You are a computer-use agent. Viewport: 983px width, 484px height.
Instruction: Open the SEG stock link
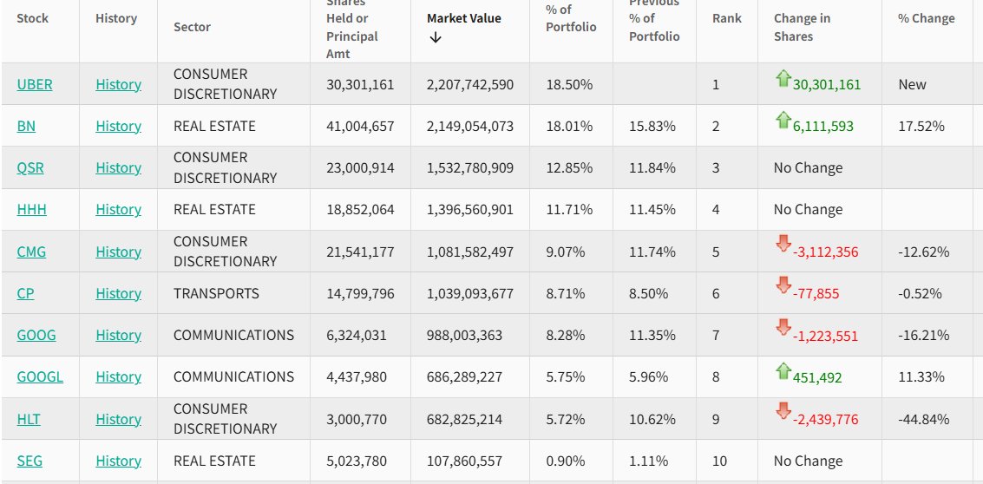[x=29, y=461]
